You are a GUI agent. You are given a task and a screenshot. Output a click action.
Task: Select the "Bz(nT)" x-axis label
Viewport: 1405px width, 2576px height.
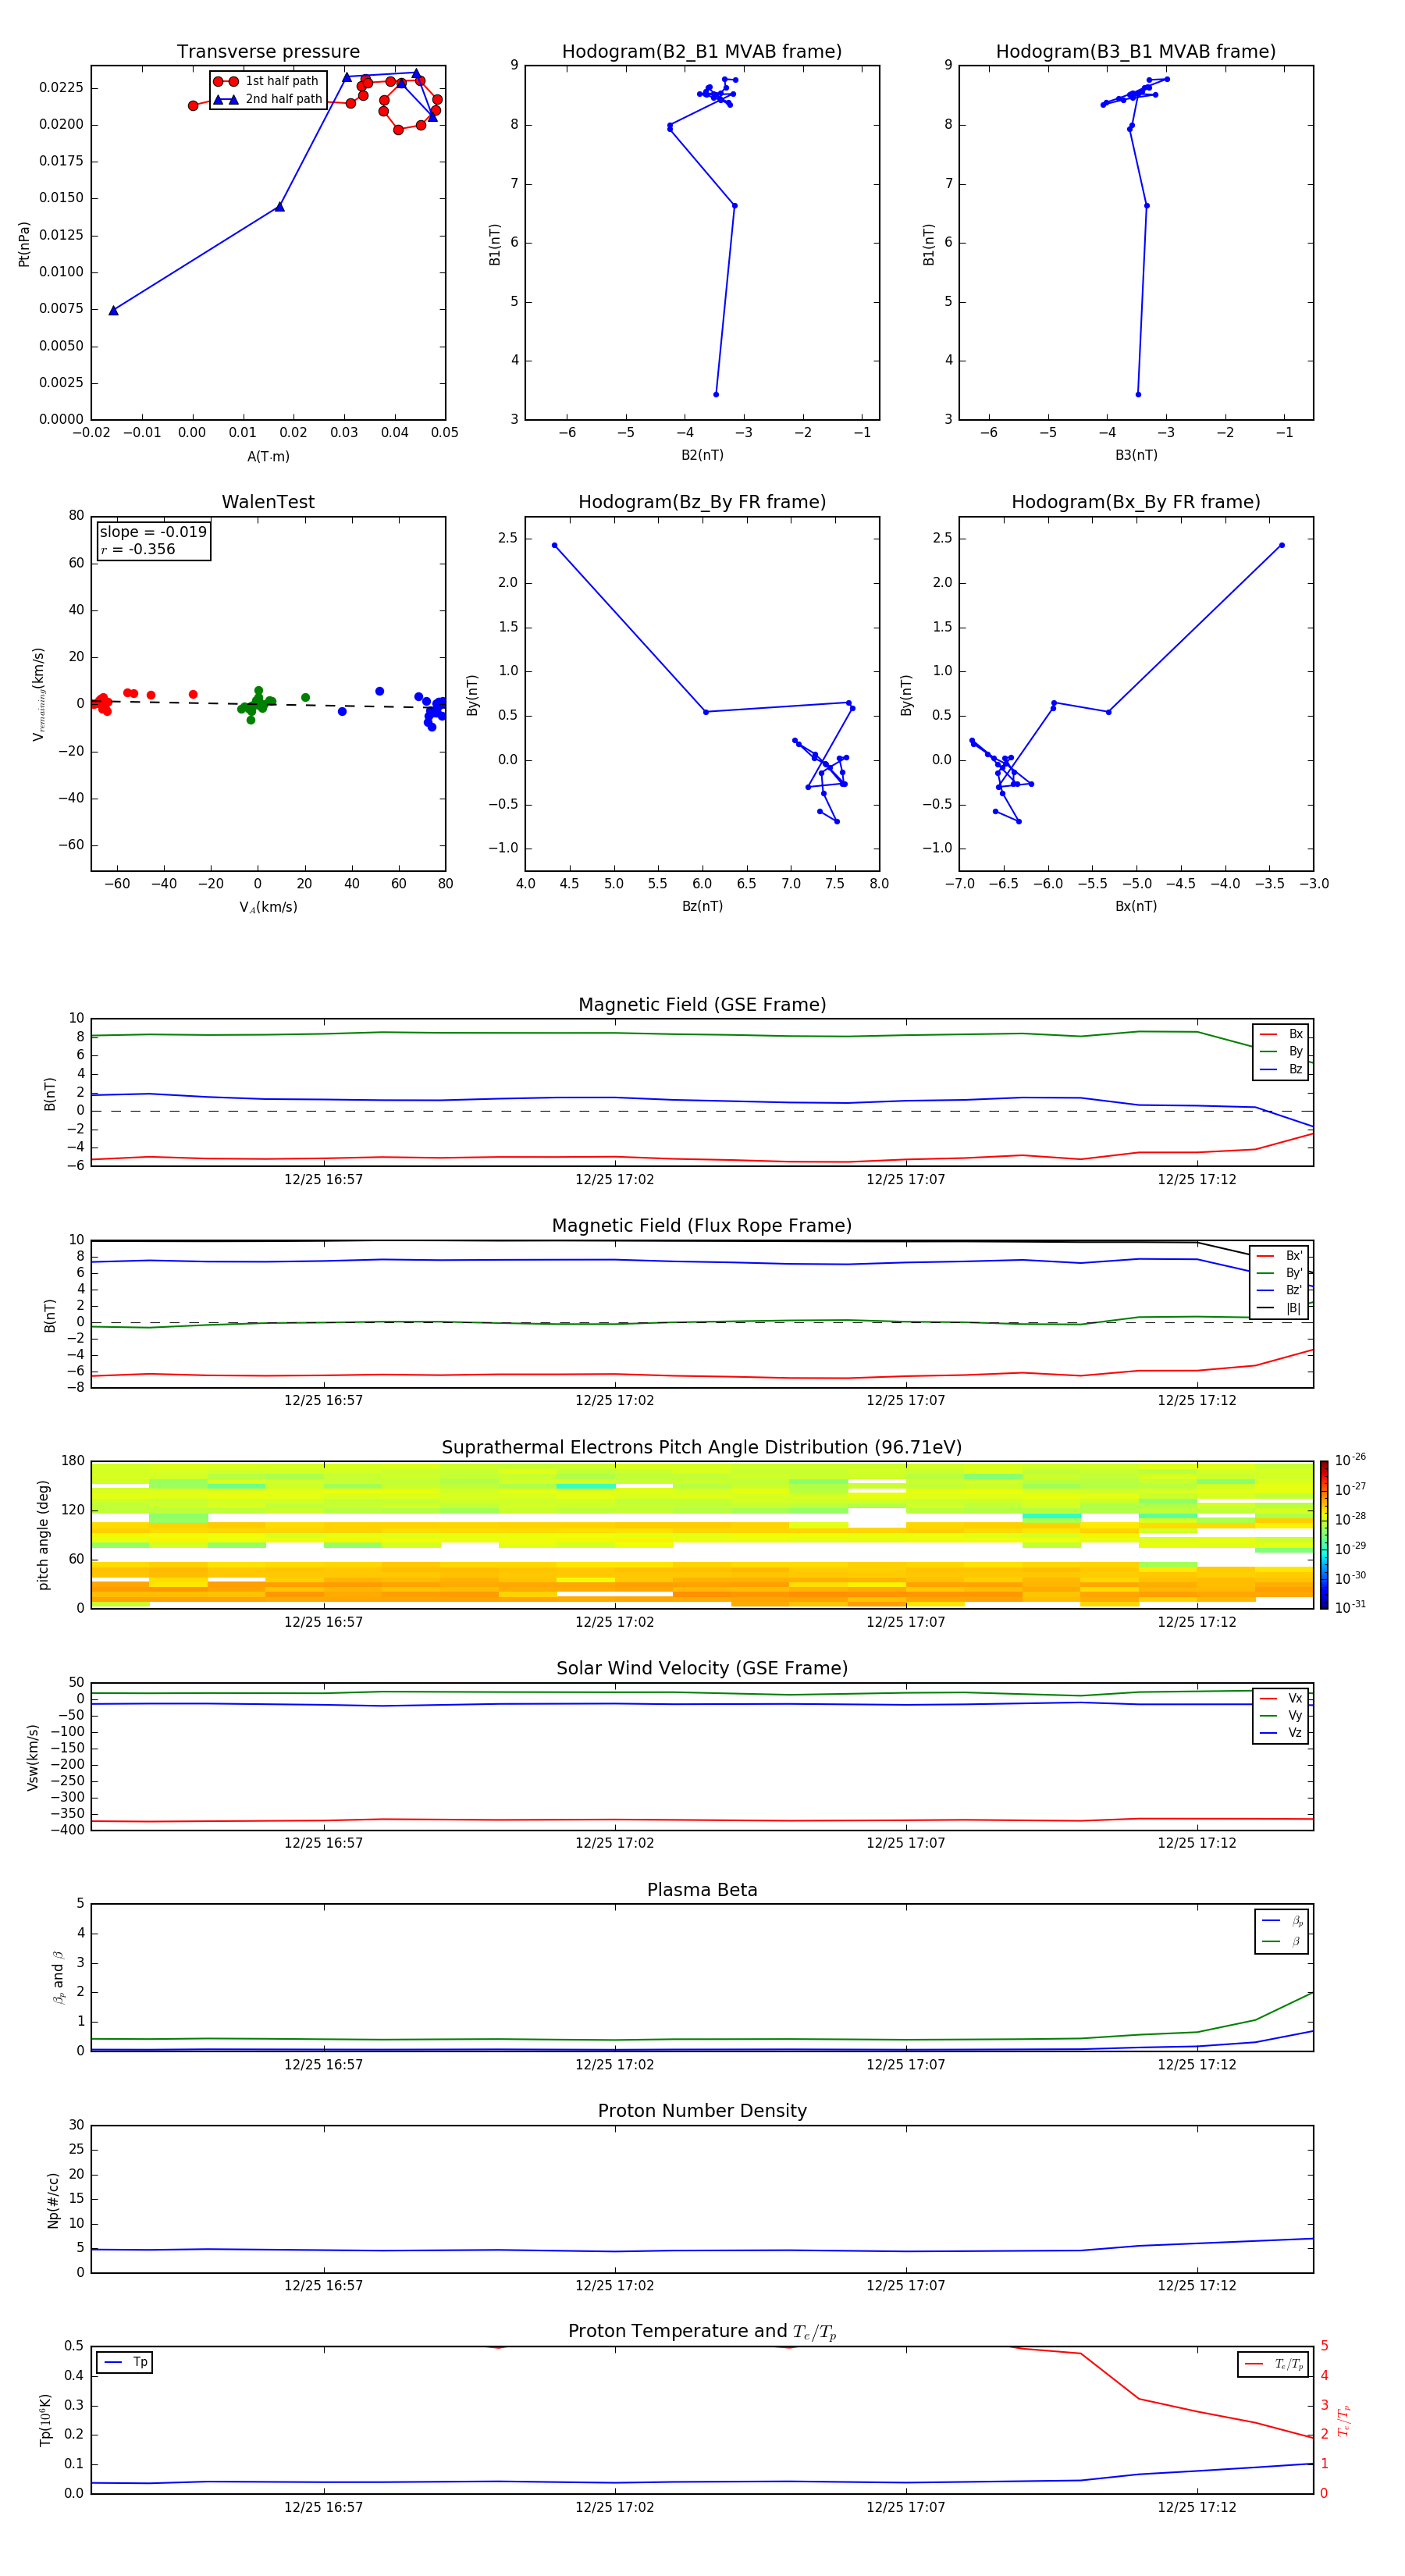pyautogui.click(x=702, y=906)
